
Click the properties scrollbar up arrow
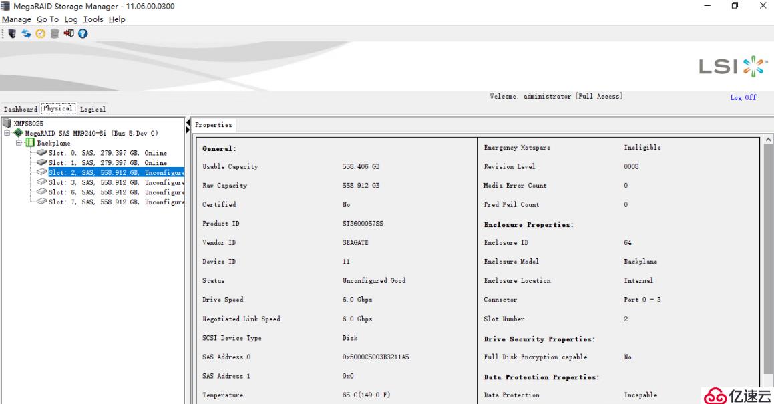[x=768, y=140]
